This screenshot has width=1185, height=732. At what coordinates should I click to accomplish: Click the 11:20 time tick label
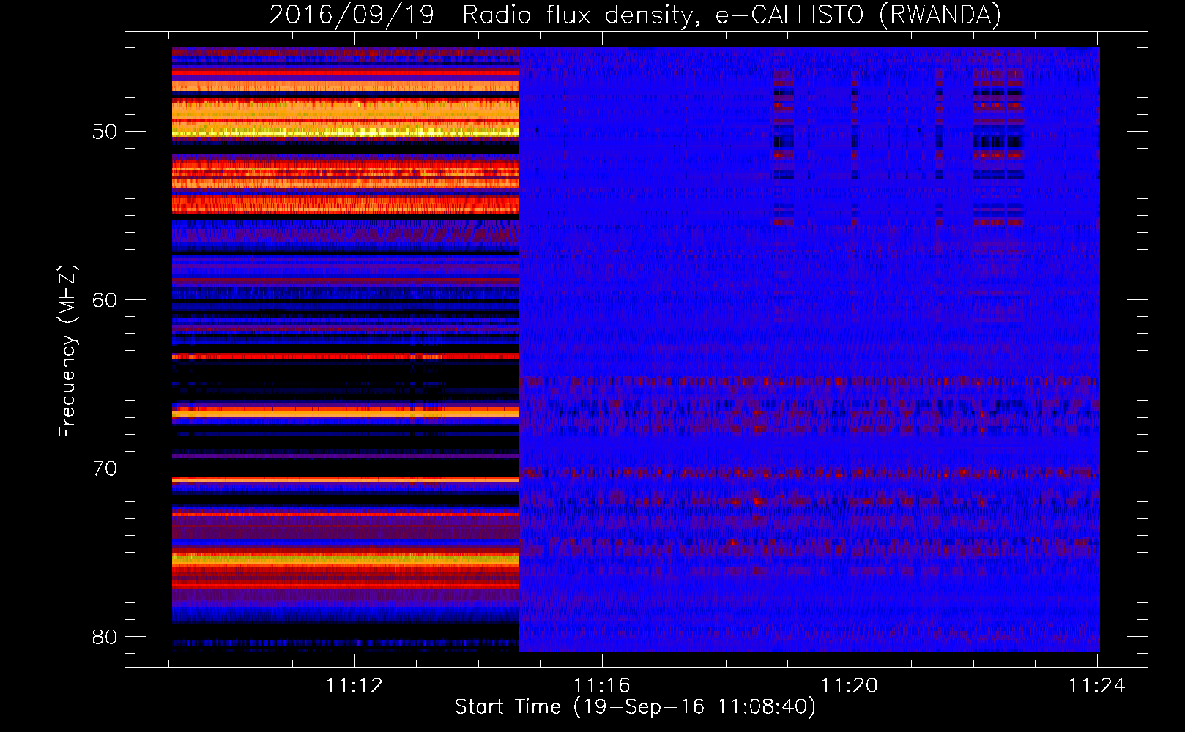coord(850,686)
